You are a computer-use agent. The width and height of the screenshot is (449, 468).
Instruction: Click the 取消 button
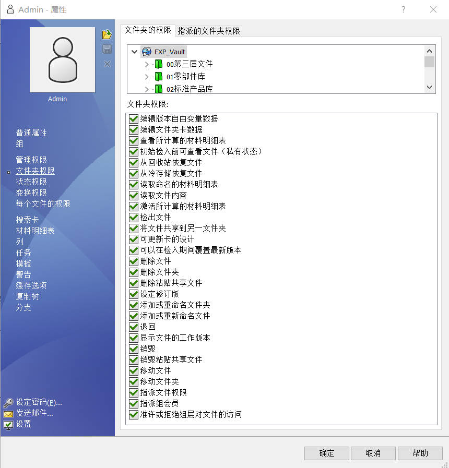(x=373, y=453)
